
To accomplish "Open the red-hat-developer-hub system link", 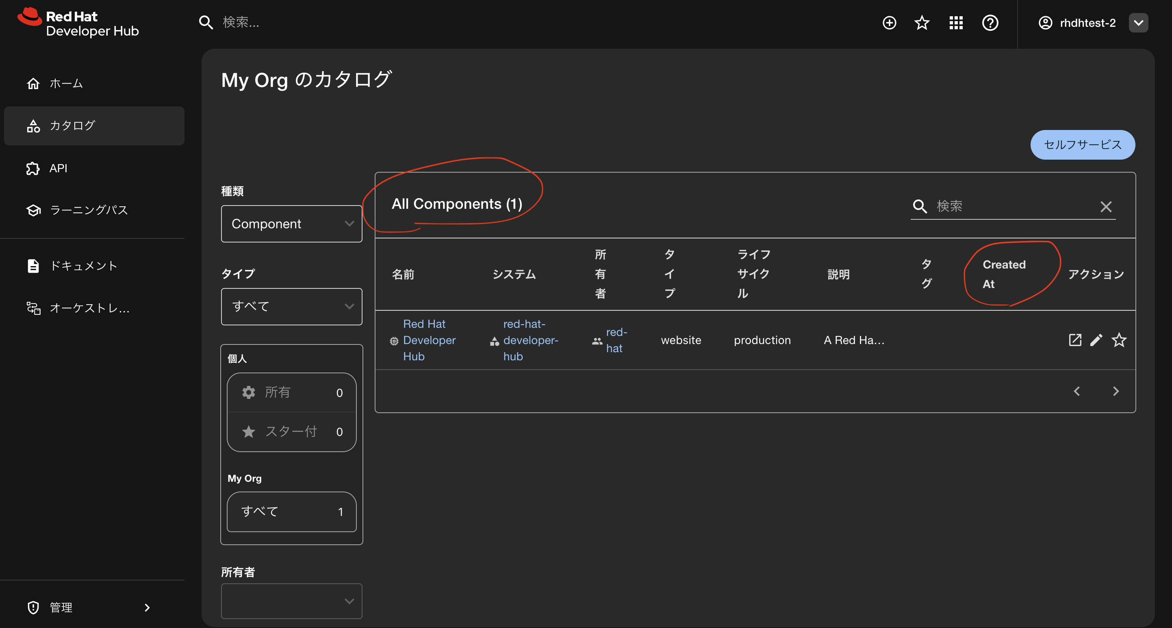I will click(x=530, y=340).
